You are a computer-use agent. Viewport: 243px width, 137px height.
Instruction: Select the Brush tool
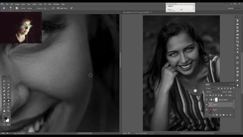[8, 91]
